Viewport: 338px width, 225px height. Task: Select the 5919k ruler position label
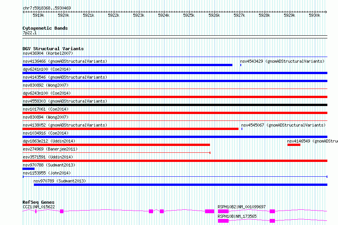[x=38, y=15]
